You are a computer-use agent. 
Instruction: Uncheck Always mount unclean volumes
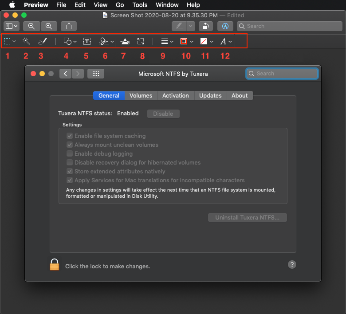coord(70,145)
